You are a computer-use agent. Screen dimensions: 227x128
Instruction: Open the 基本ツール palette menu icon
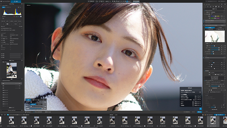225,9
